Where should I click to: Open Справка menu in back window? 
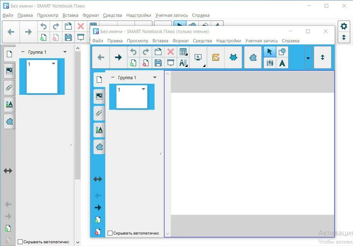pyautogui.click(x=200, y=15)
